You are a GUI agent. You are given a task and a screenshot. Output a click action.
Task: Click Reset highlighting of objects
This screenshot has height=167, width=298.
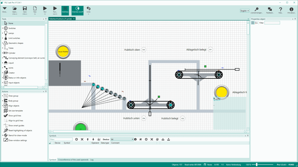tap(20, 130)
